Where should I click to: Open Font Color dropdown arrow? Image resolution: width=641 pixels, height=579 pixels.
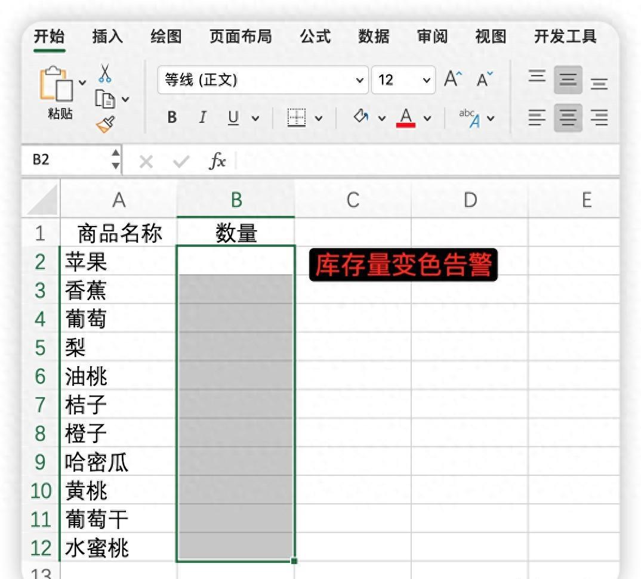(x=427, y=119)
